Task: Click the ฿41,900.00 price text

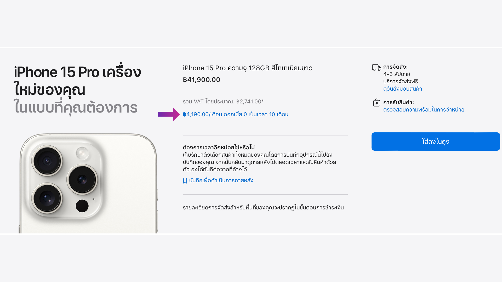Action: (x=202, y=80)
